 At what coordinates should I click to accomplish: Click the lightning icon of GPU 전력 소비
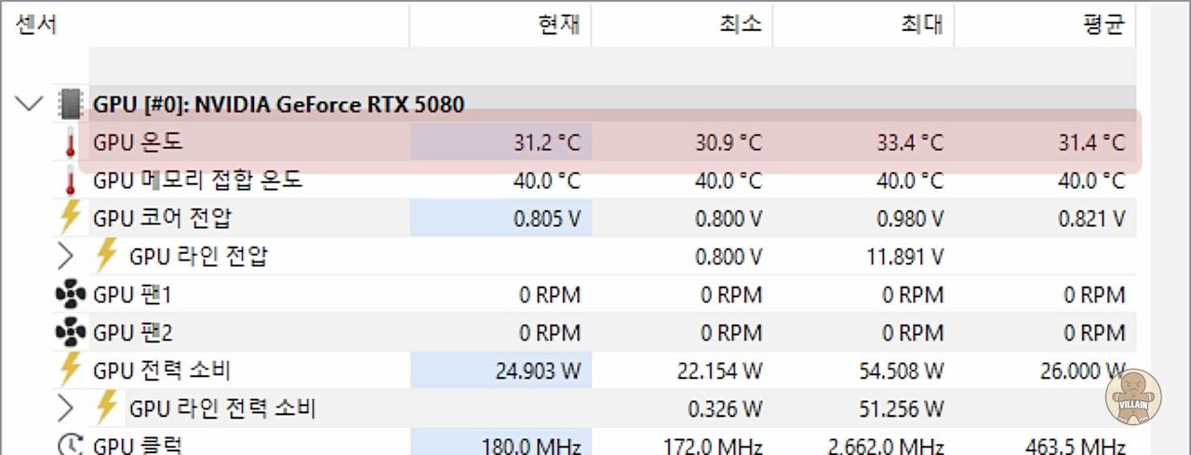coord(70,370)
